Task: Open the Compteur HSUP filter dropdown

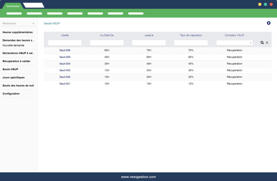Action: [234, 43]
